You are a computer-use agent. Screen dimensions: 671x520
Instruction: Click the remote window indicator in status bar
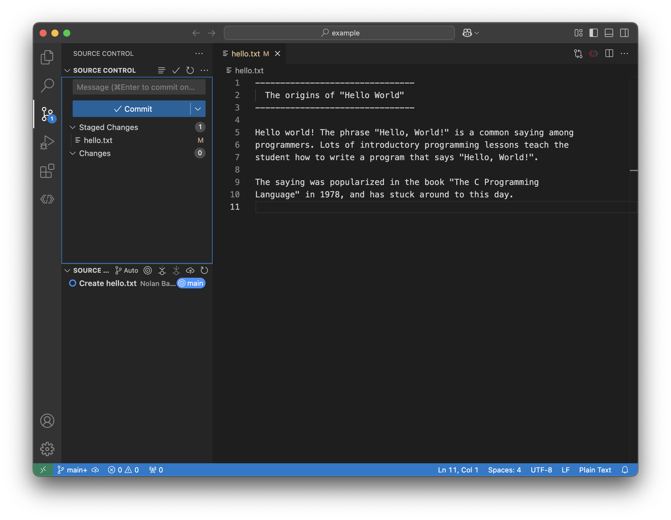point(43,470)
